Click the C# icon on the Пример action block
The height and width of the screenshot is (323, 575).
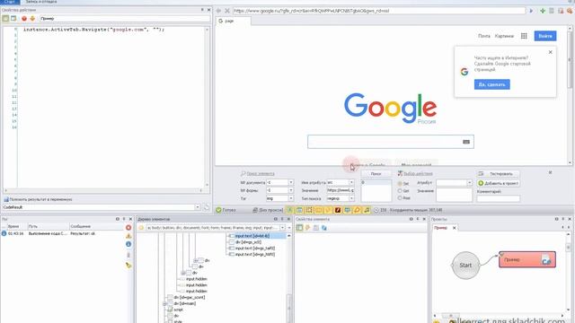point(546,260)
